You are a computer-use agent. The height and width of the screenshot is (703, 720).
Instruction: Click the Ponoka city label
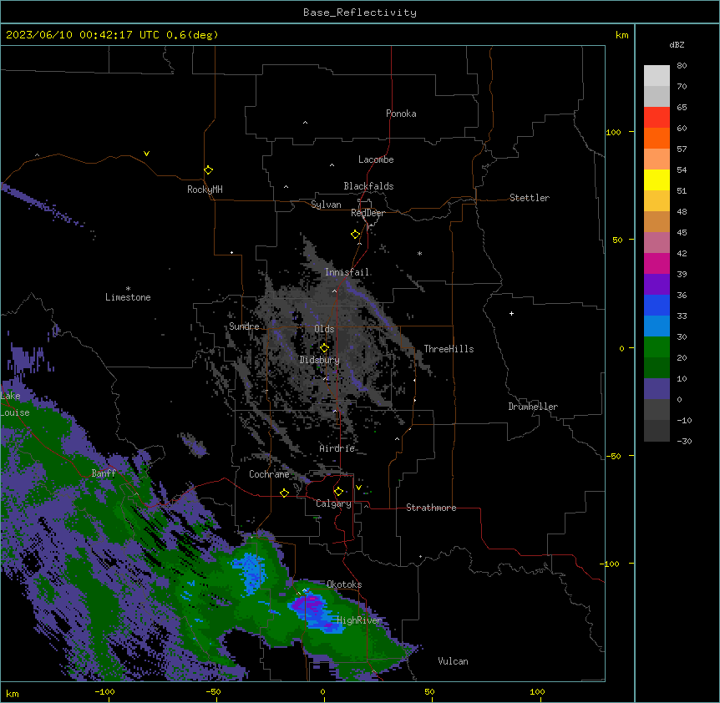pyautogui.click(x=401, y=114)
